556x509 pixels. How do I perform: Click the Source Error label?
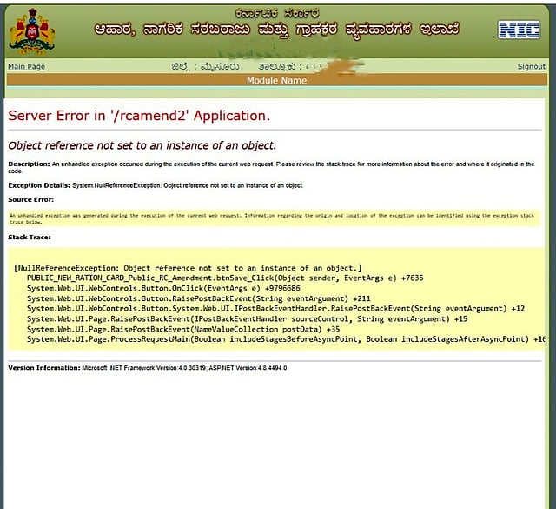tap(31, 199)
